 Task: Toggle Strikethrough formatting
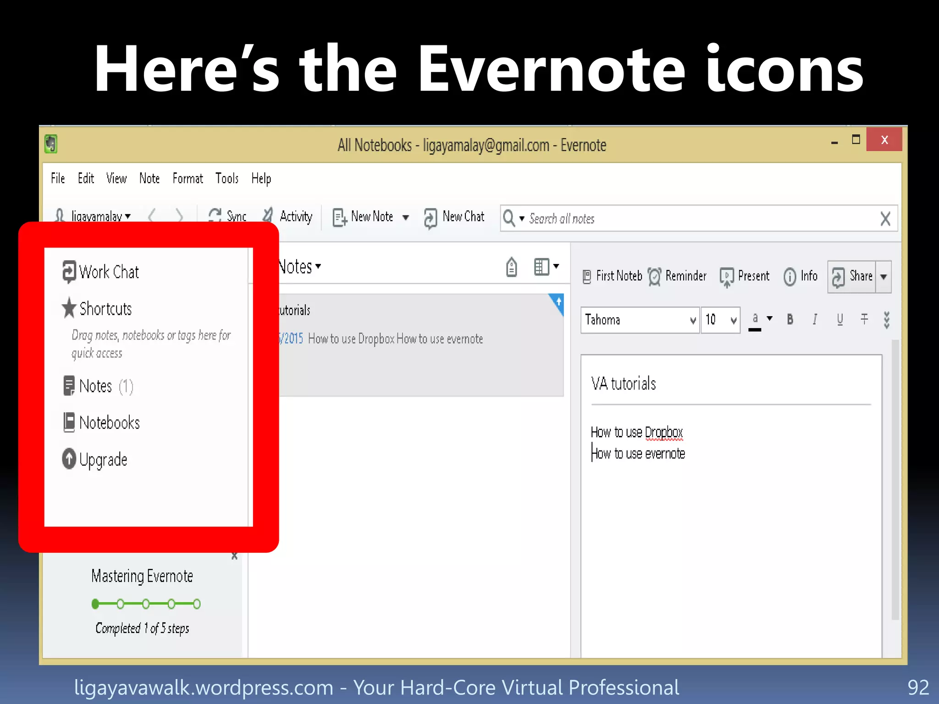pos(864,319)
